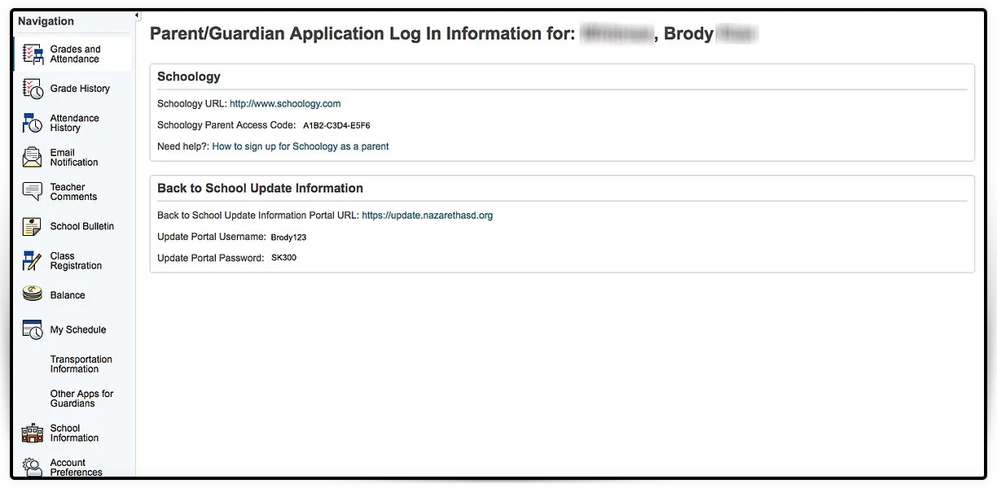Open the update.nazarethasd.org portal link

point(428,216)
